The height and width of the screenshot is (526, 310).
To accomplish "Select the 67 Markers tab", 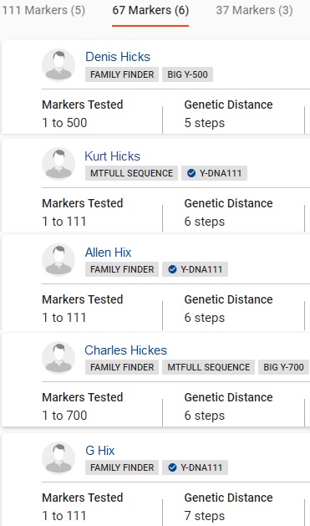I will coord(150,10).
